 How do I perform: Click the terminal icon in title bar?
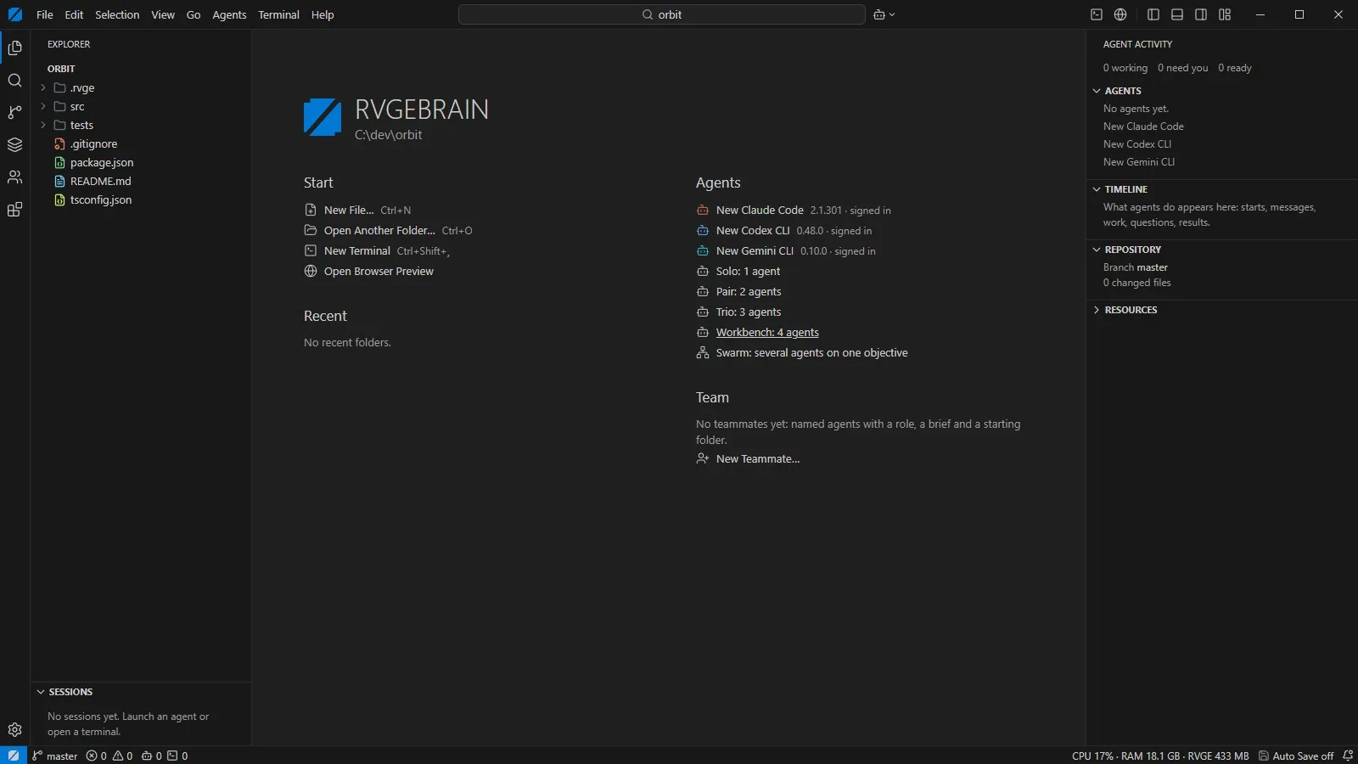tap(1097, 14)
